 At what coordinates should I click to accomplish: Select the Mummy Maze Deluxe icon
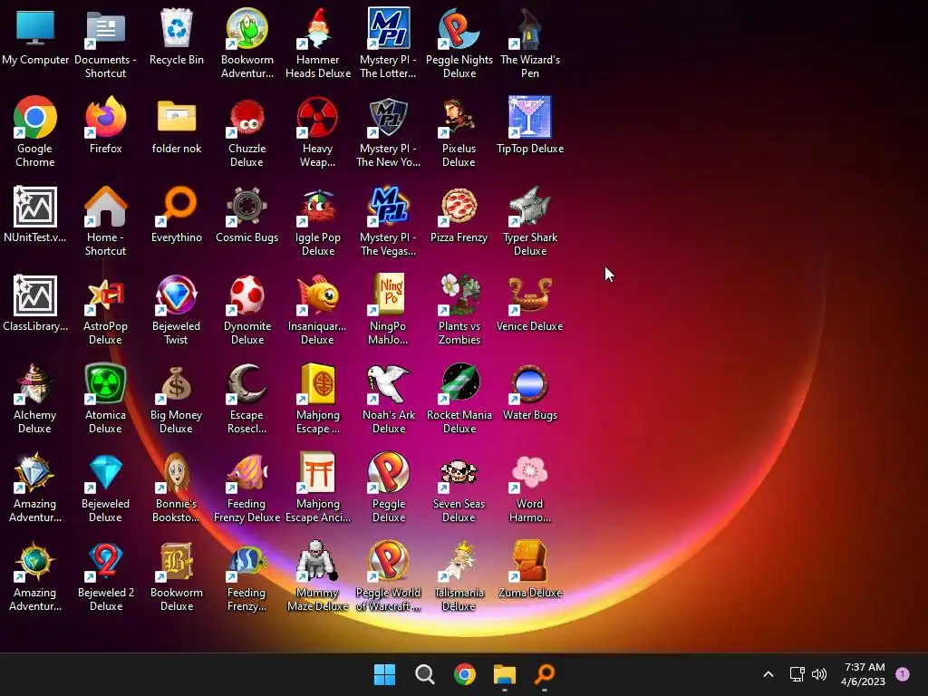[x=318, y=562]
